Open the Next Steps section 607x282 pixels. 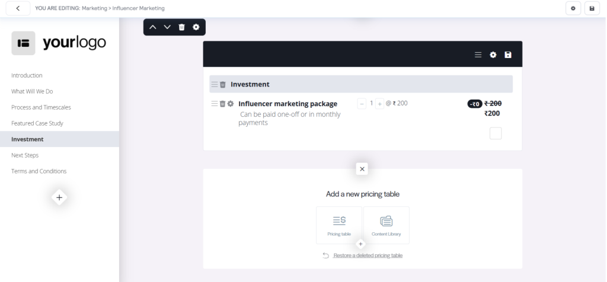(x=25, y=155)
